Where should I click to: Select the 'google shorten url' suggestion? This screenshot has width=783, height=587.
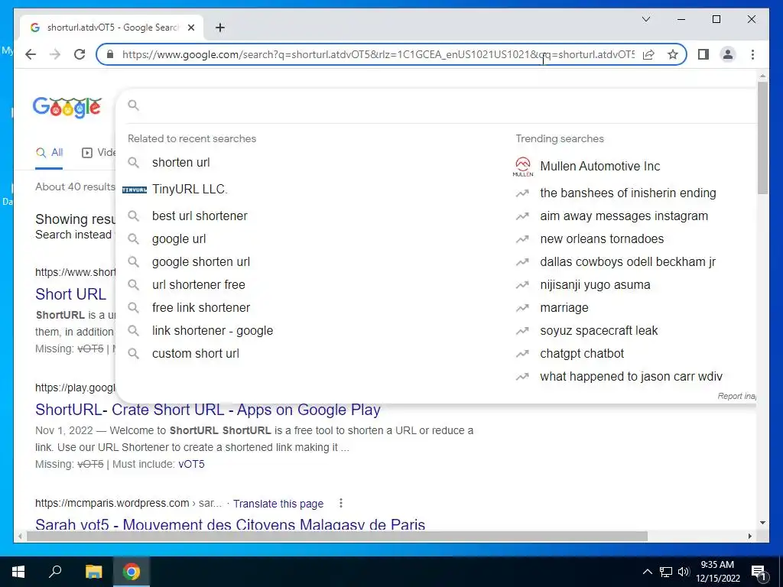[201, 261]
